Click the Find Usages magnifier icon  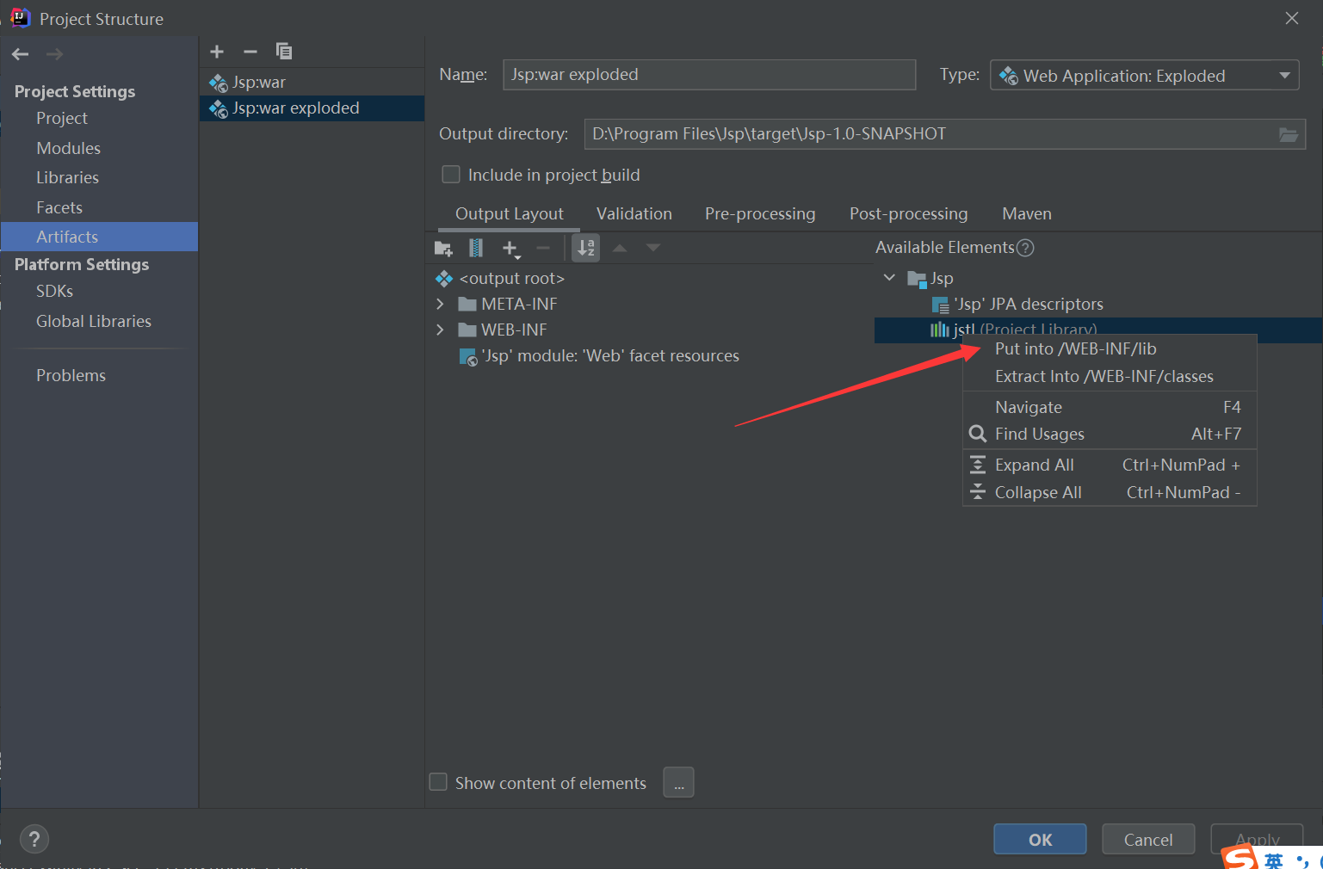pos(978,434)
